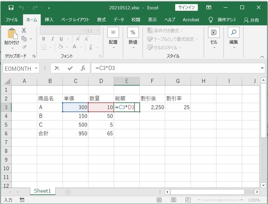
Task: Open the Fill Color bucket icon
Action: pos(61,47)
